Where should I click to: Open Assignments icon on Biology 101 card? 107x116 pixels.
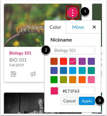click(14, 74)
